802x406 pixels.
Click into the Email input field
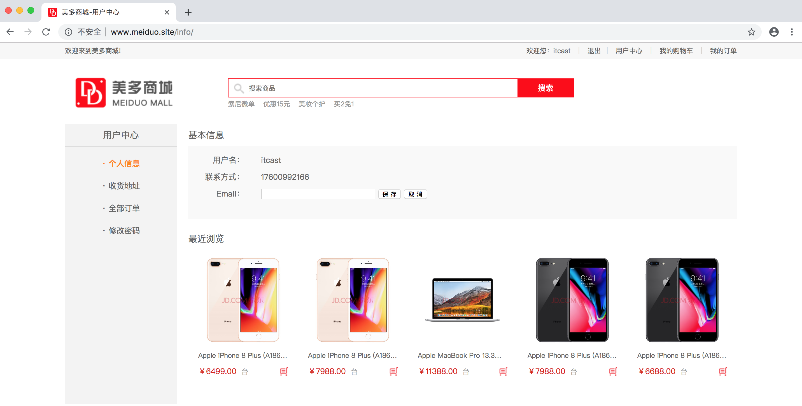[318, 194]
